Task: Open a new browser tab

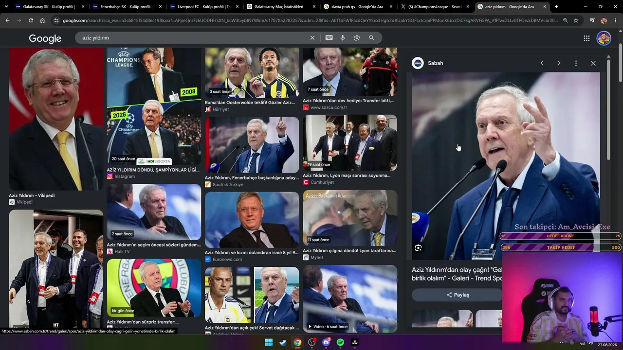Action: pos(556,7)
